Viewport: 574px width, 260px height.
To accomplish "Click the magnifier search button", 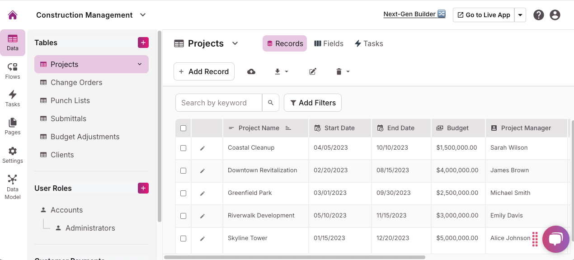I will [x=271, y=103].
